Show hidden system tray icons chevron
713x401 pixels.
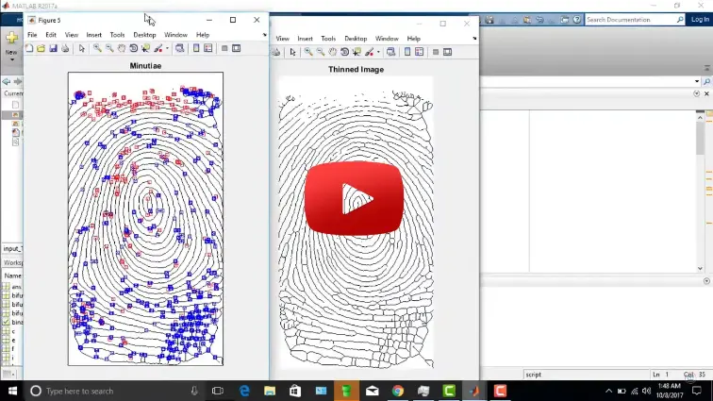click(x=608, y=391)
